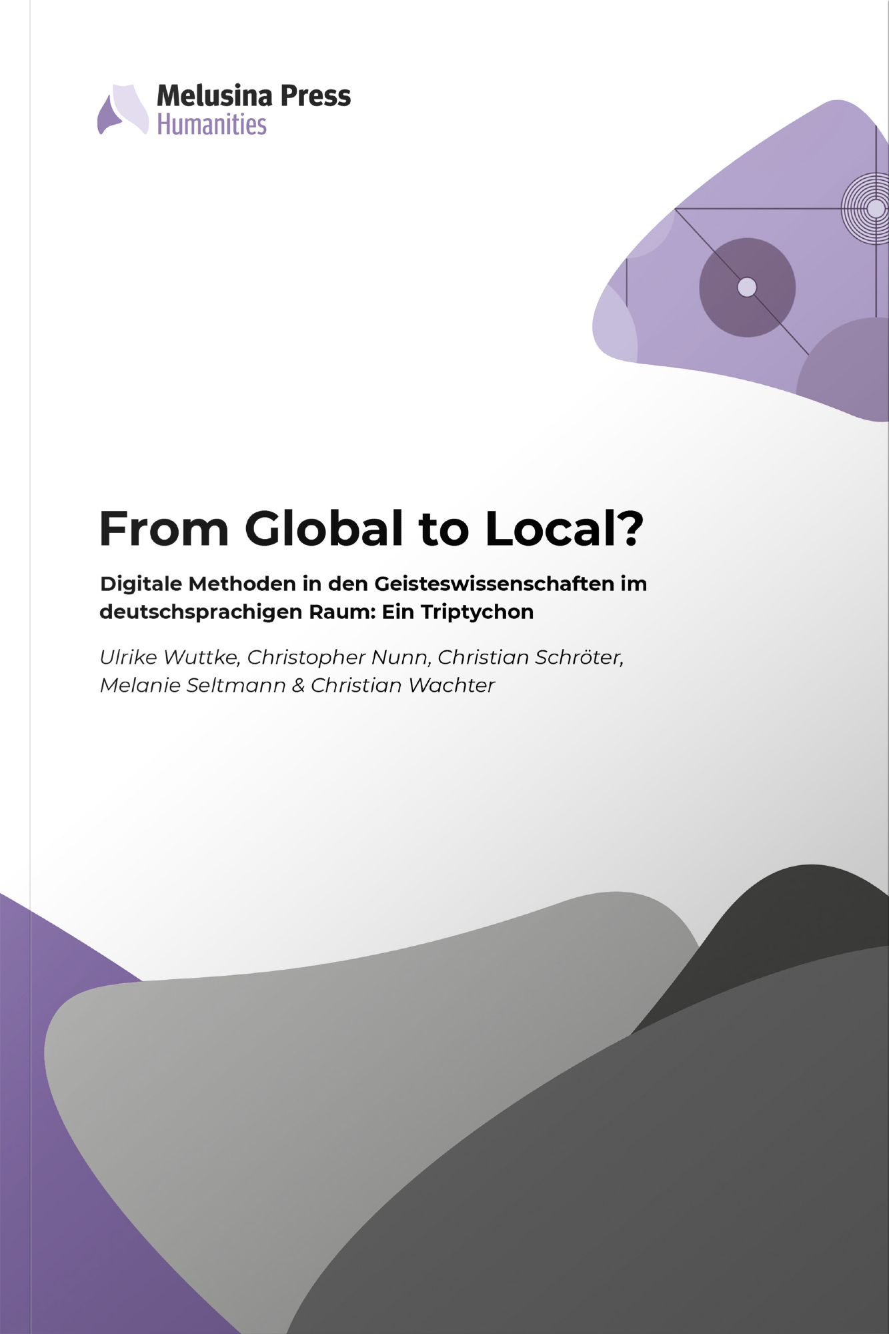Click author name Christian Wachter
The height and width of the screenshot is (1334, 889).
pos(403,686)
